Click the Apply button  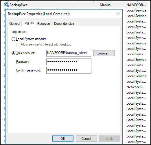110,138
